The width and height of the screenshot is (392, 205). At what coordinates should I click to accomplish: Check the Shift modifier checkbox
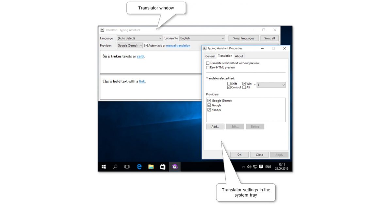(x=229, y=83)
